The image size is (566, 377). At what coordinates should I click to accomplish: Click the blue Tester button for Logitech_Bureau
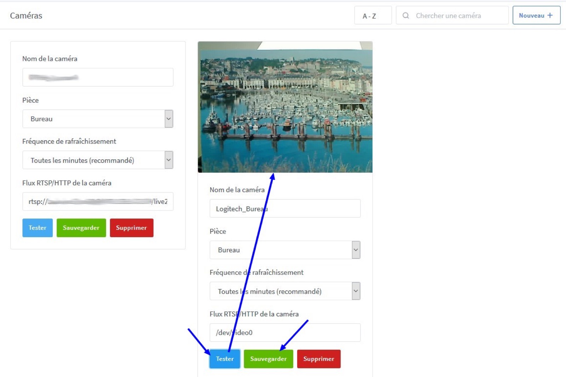[224, 359]
